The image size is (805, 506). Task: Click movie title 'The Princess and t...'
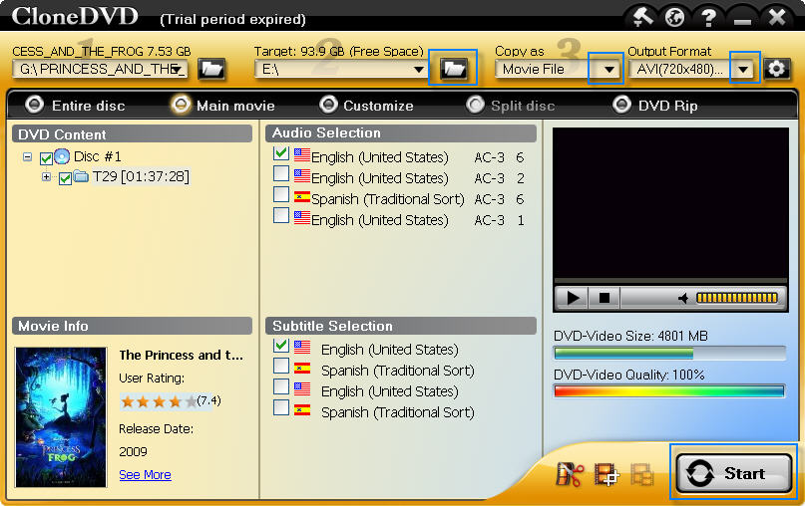(x=182, y=355)
